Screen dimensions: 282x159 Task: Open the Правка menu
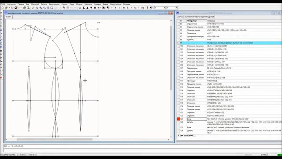click(21, 4)
